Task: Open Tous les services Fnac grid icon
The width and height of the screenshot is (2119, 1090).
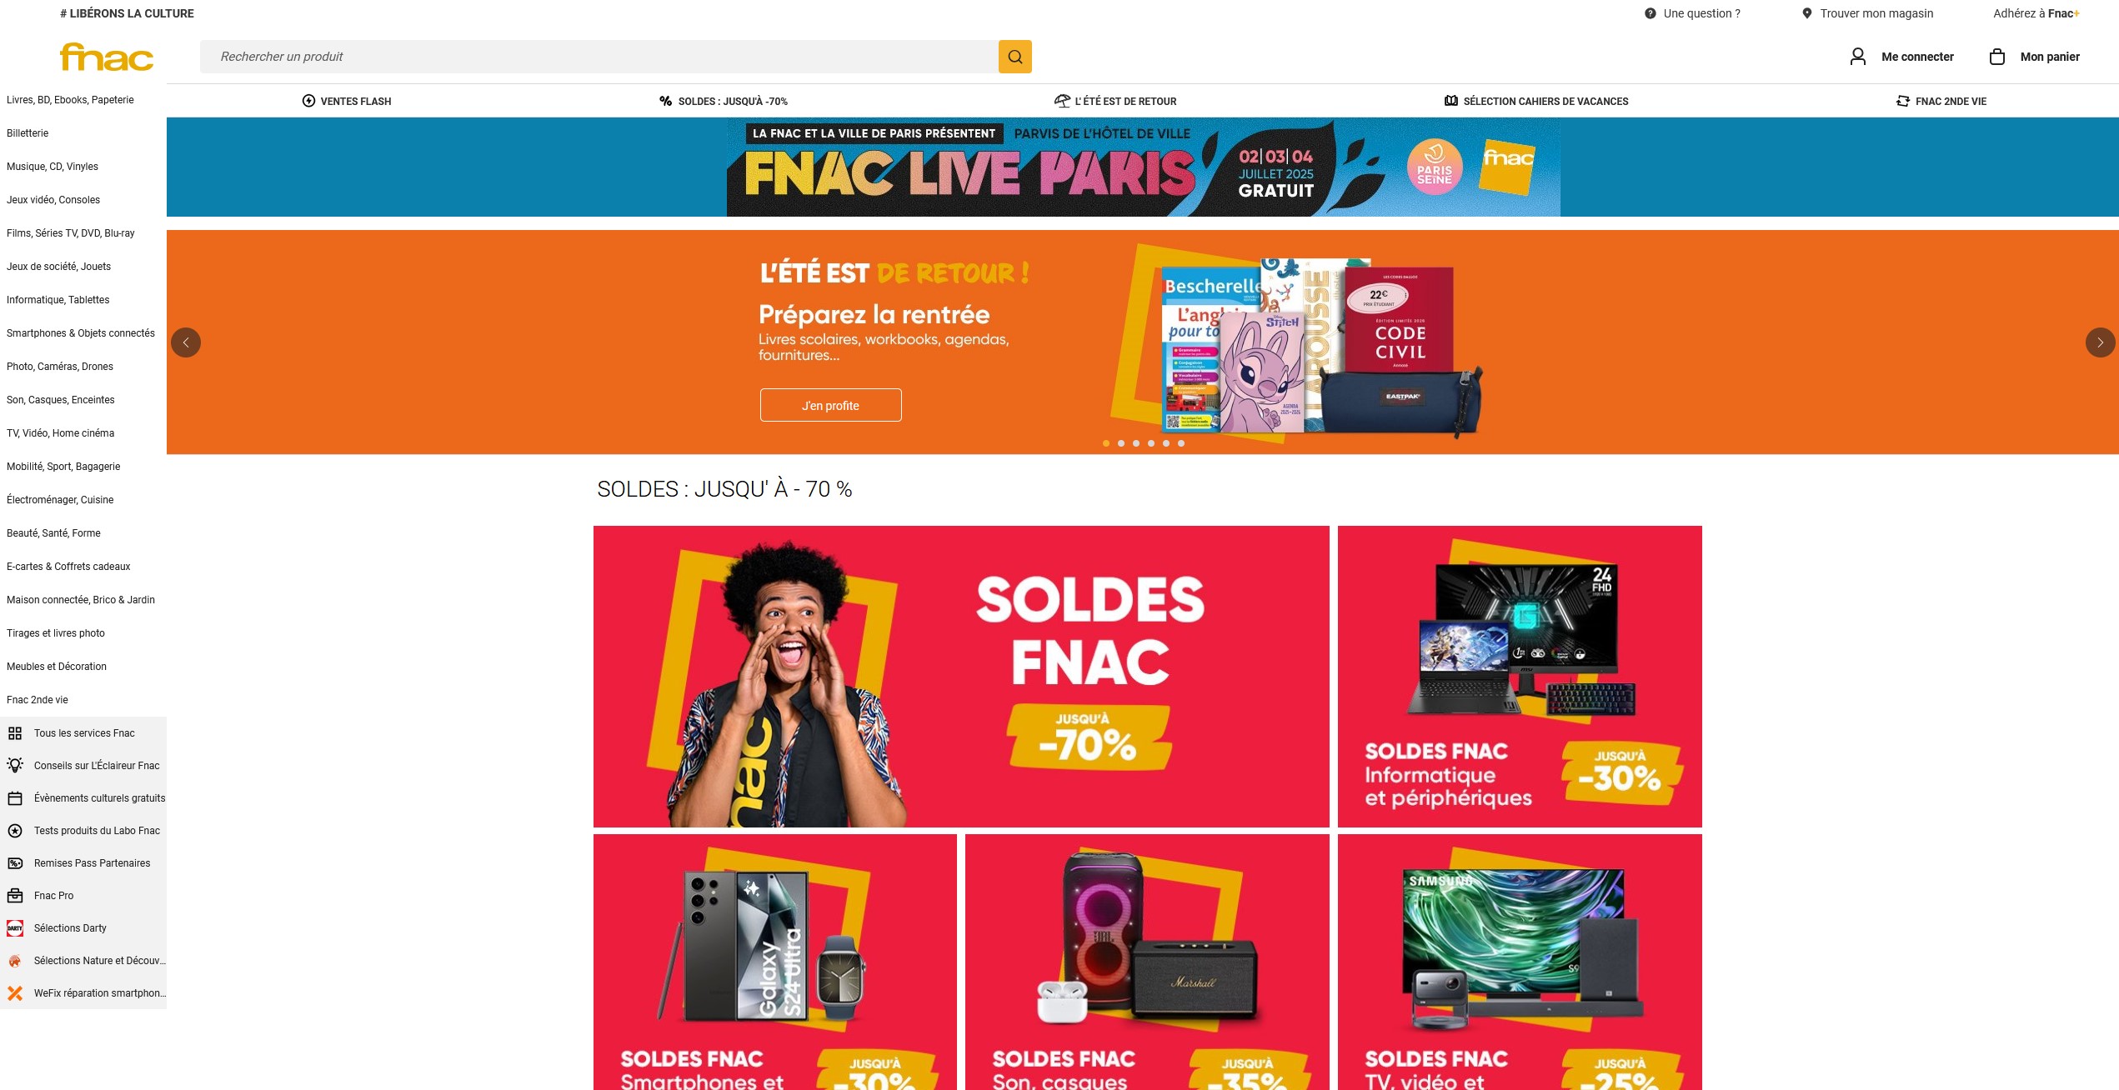Action: pos(15,733)
